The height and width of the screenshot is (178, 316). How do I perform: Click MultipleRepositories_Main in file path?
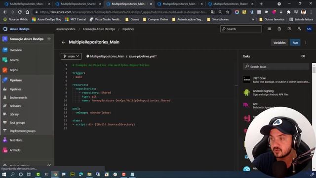[107, 56]
